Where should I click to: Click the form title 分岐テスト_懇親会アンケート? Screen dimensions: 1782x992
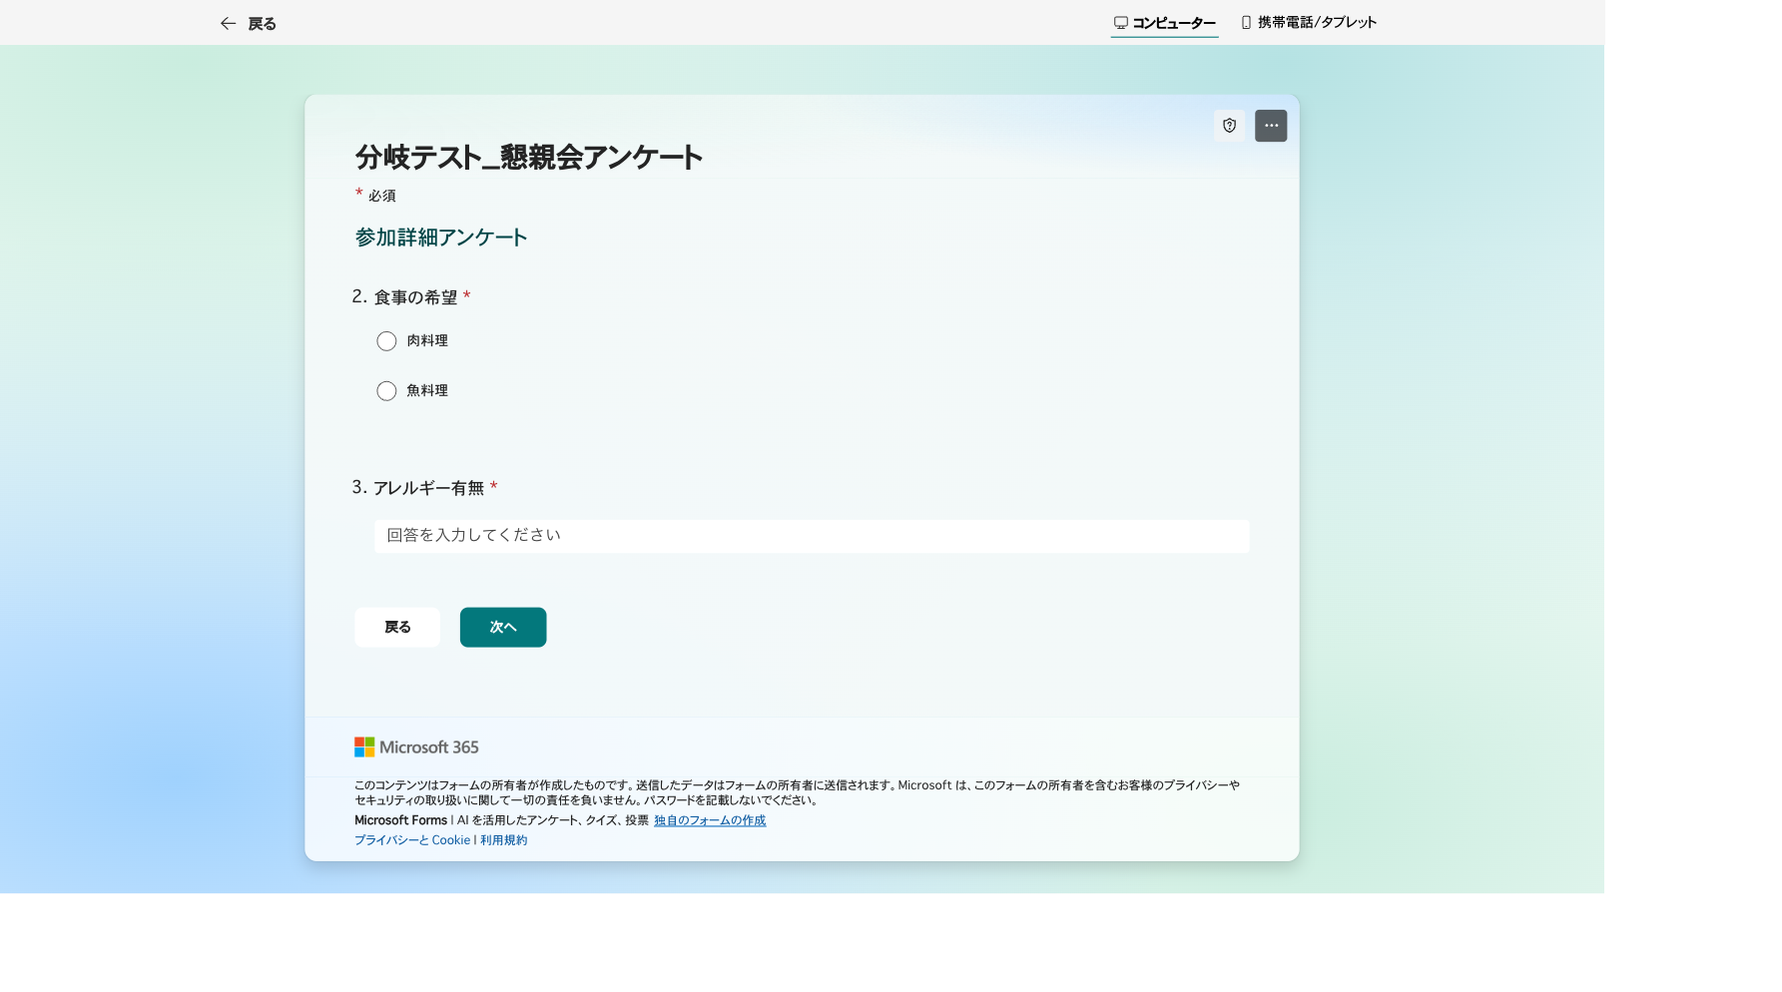[529, 157]
